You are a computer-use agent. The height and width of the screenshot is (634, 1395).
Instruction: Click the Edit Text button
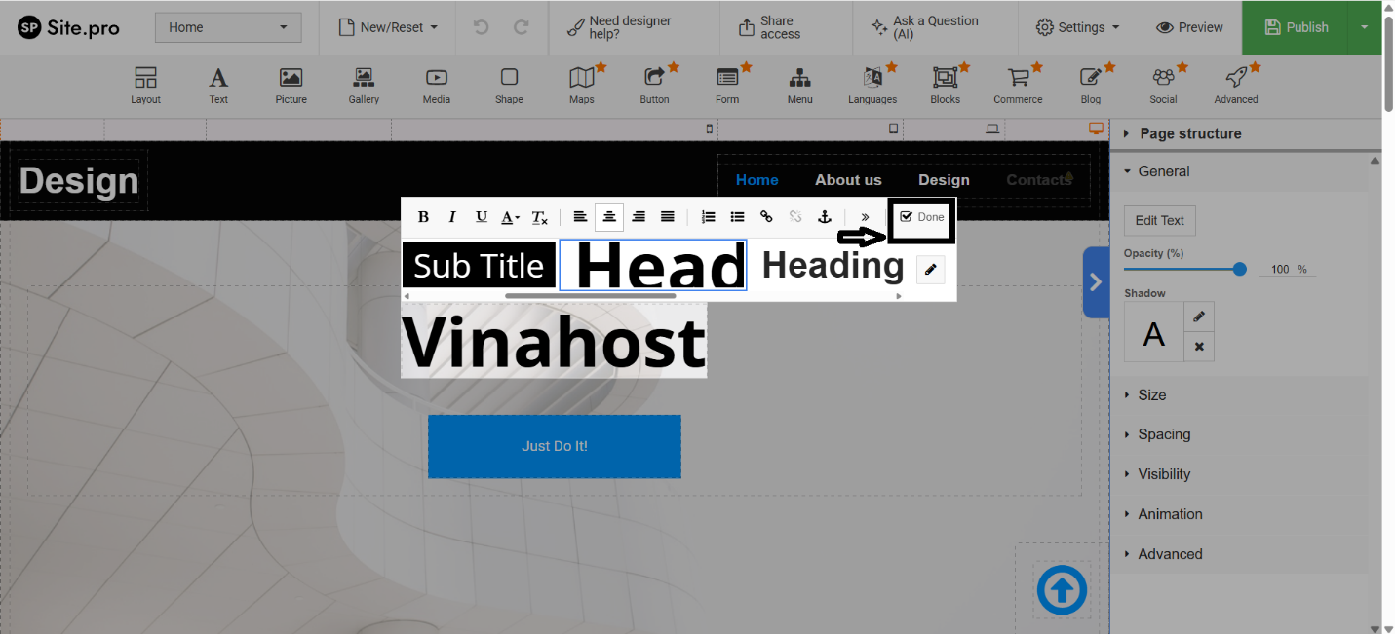coord(1159,221)
